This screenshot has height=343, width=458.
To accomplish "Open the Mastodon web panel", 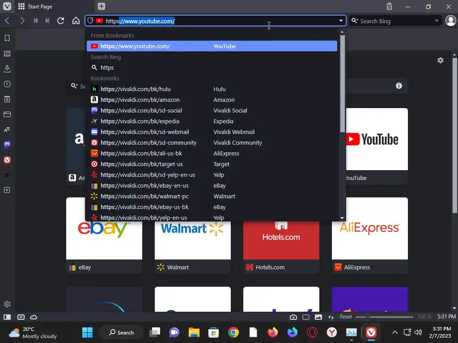I will (7, 145).
